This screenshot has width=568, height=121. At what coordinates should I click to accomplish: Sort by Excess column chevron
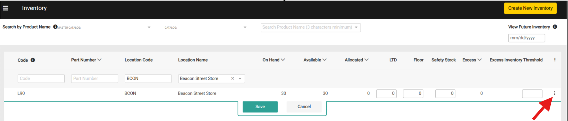point(480,60)
